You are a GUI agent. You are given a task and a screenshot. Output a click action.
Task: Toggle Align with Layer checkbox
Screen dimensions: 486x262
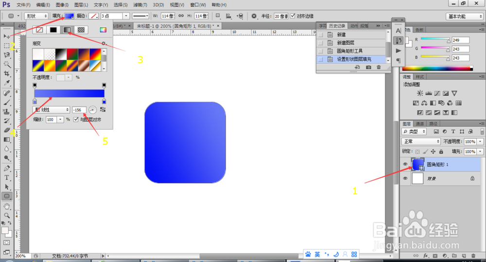[76, 120]
